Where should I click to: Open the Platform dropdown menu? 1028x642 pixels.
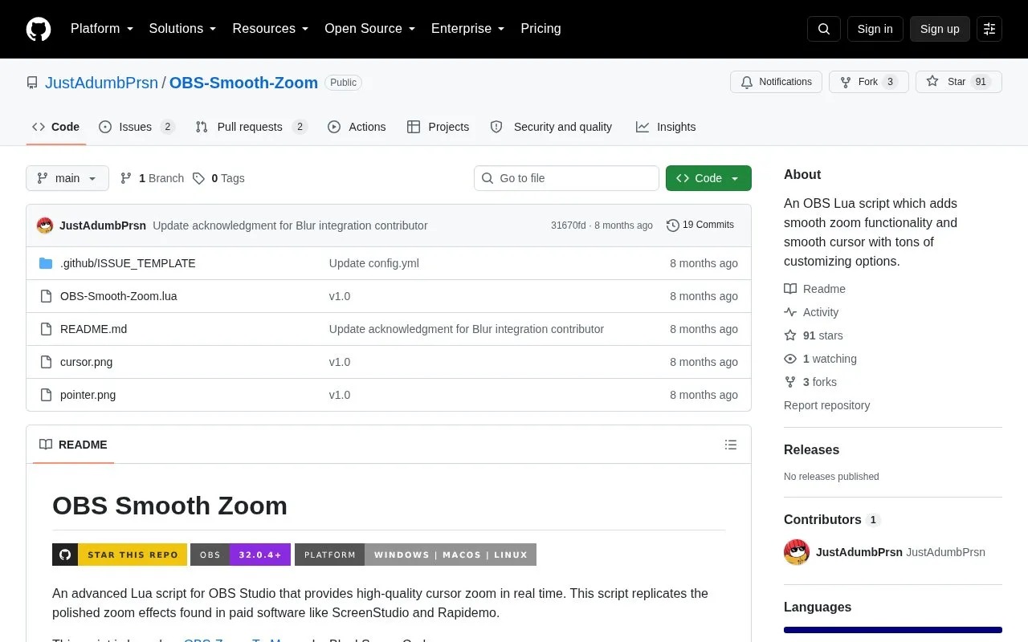point(101,29)
